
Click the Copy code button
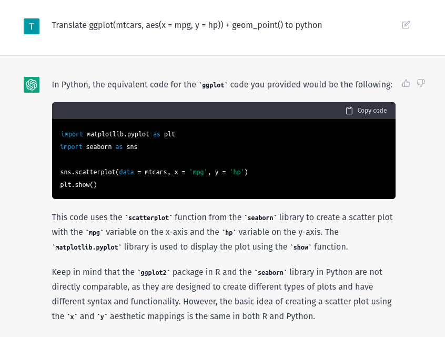coord(366,111)
